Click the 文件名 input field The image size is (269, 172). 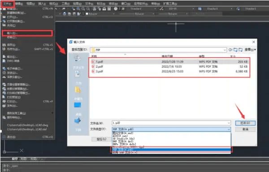171,123
